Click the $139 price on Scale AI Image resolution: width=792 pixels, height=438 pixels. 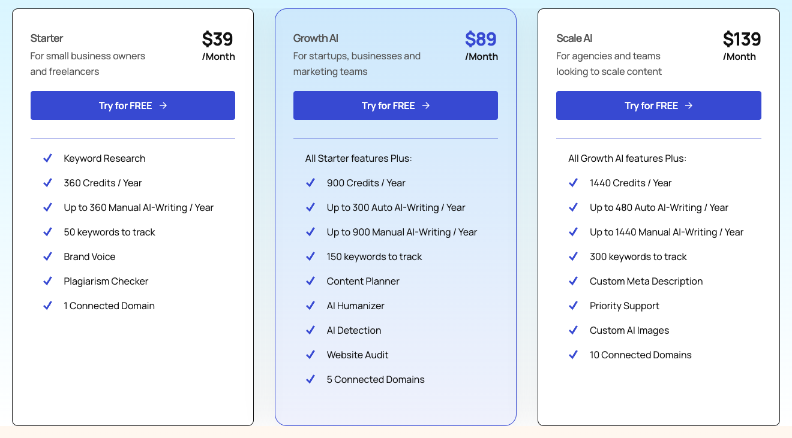pyautogui.click(x=742, y=40)
